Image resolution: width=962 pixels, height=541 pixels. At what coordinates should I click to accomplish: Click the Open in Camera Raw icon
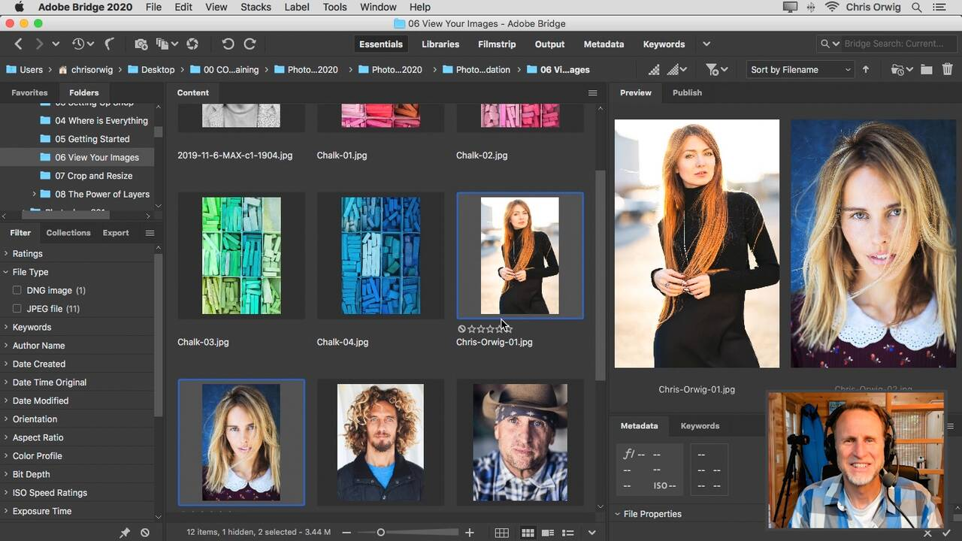pyautogui.click(x=192, y=44)
